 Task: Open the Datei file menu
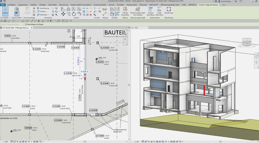pyautogui.click(x=3, y=5)
